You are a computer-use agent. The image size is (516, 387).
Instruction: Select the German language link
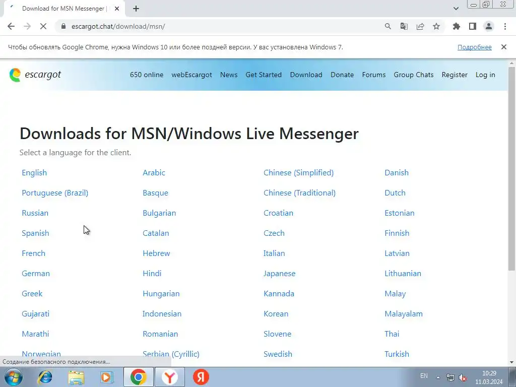[x=36, y=274]
